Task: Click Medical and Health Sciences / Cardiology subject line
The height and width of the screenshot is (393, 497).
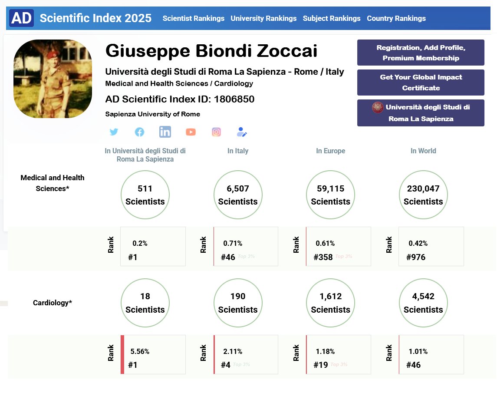Action: (x=179, y=83)
